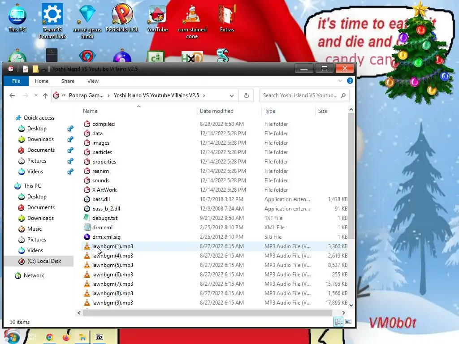Select pinned Downloads under Quick access
Viewport: 459px width, 344px height.
pos(40,139)
